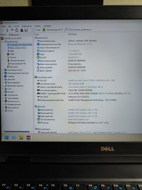
Task: Open the Intel Sunrise Point-LP chipset link
Action: tap(86, 87)
